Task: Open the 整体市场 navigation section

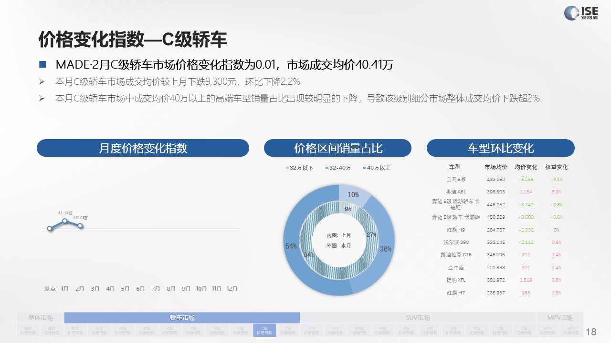Action: 41,318
